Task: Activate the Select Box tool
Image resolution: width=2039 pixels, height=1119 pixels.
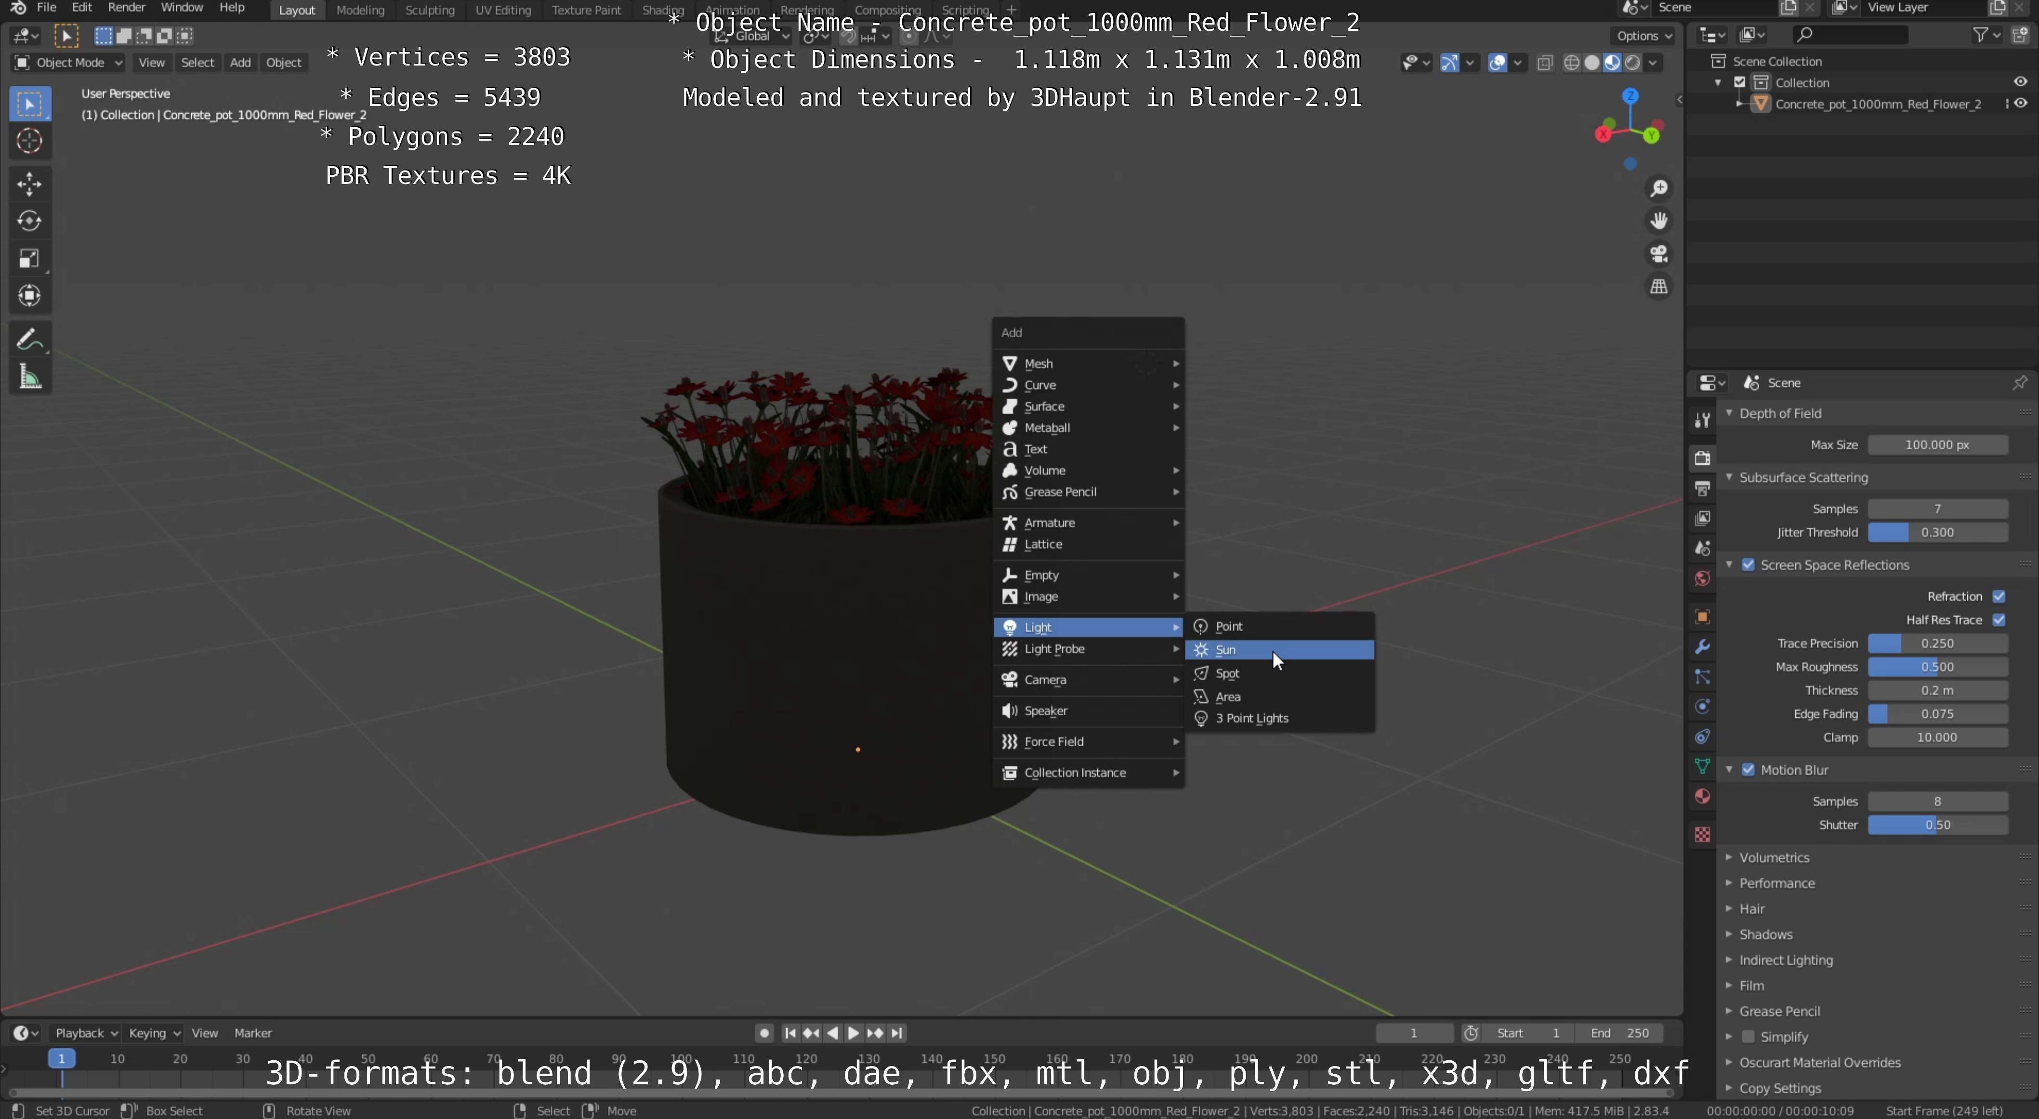Action: [29, 105]
